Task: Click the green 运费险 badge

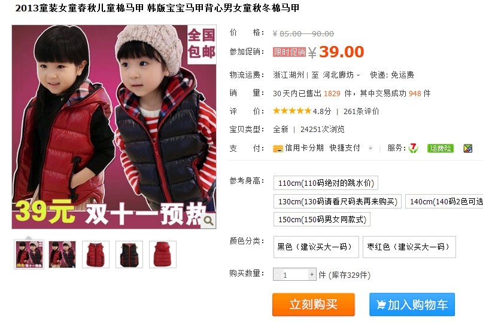Action: click(440, 148)
